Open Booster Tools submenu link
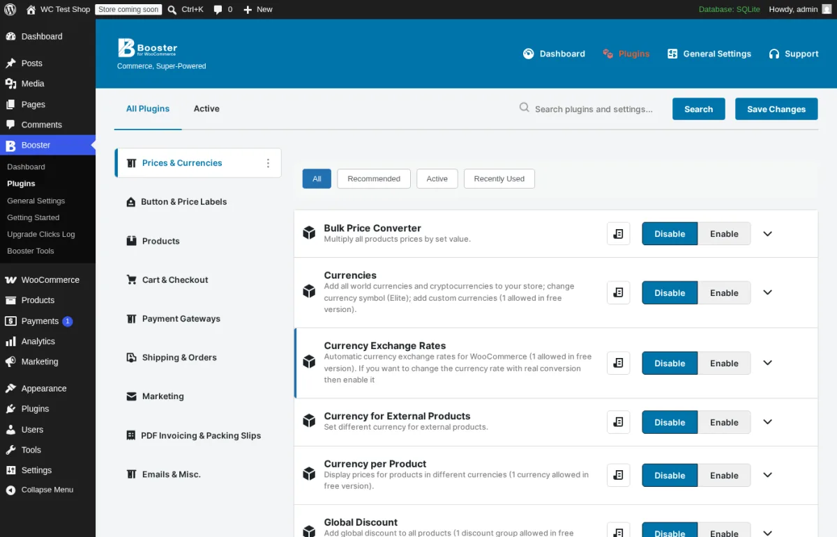This screenshot has height=537, width=837. (x=31, y=251)
